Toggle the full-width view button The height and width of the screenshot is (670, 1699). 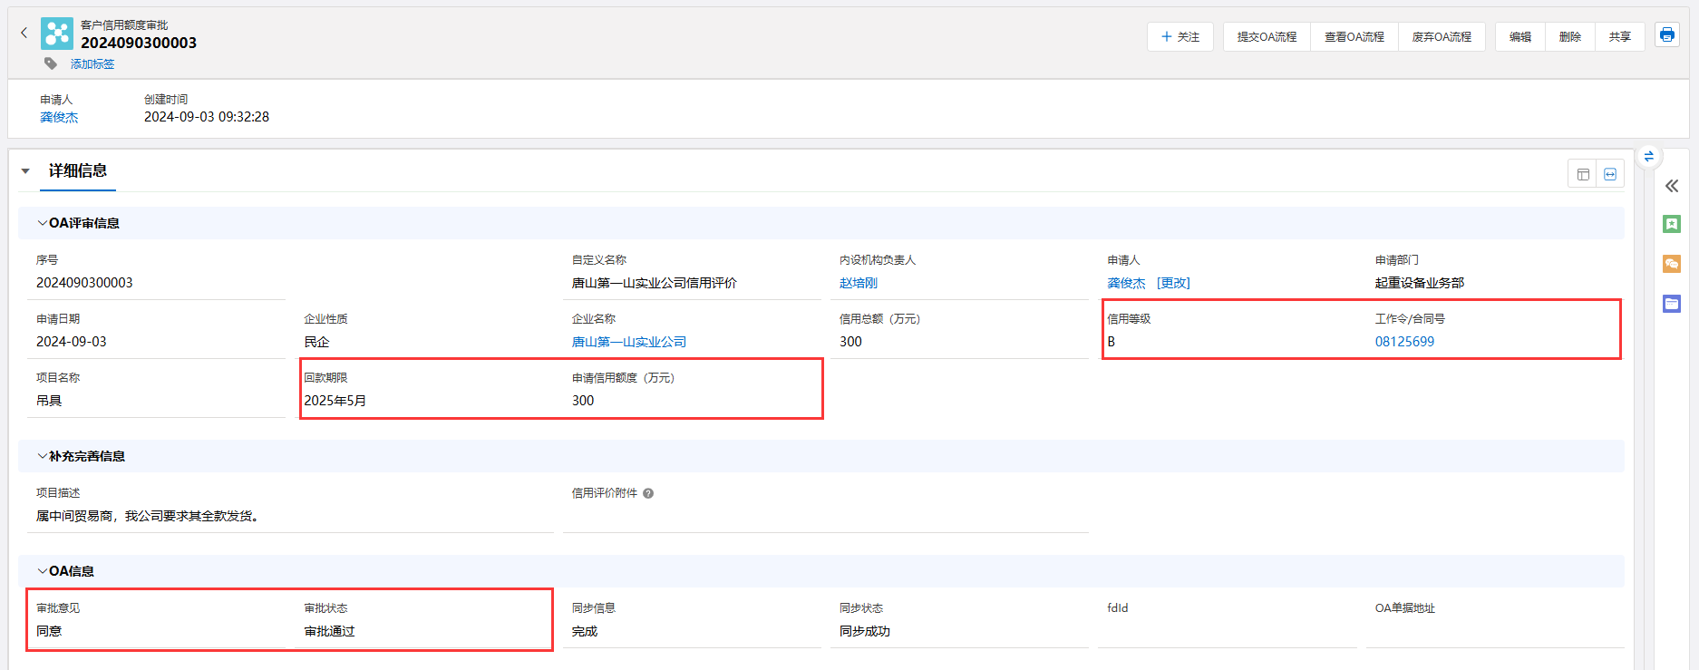(1610, 174)
